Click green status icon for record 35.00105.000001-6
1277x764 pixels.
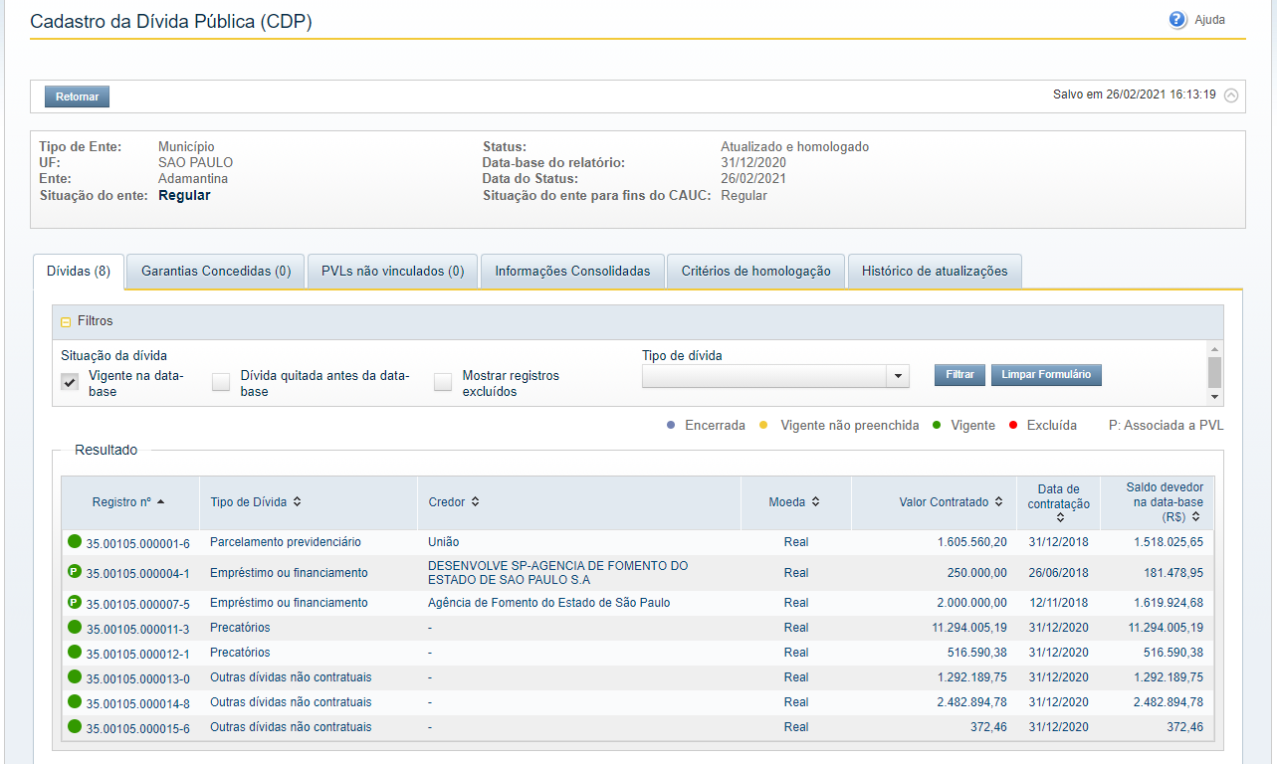[x=74, y=542]
